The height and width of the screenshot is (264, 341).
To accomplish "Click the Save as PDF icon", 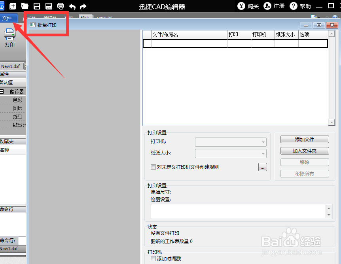I will [x=49, y=6].
